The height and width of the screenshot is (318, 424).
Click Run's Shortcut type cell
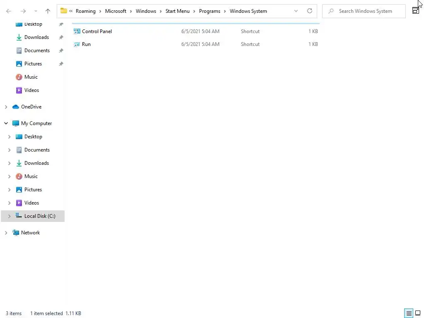click(250, 44)
